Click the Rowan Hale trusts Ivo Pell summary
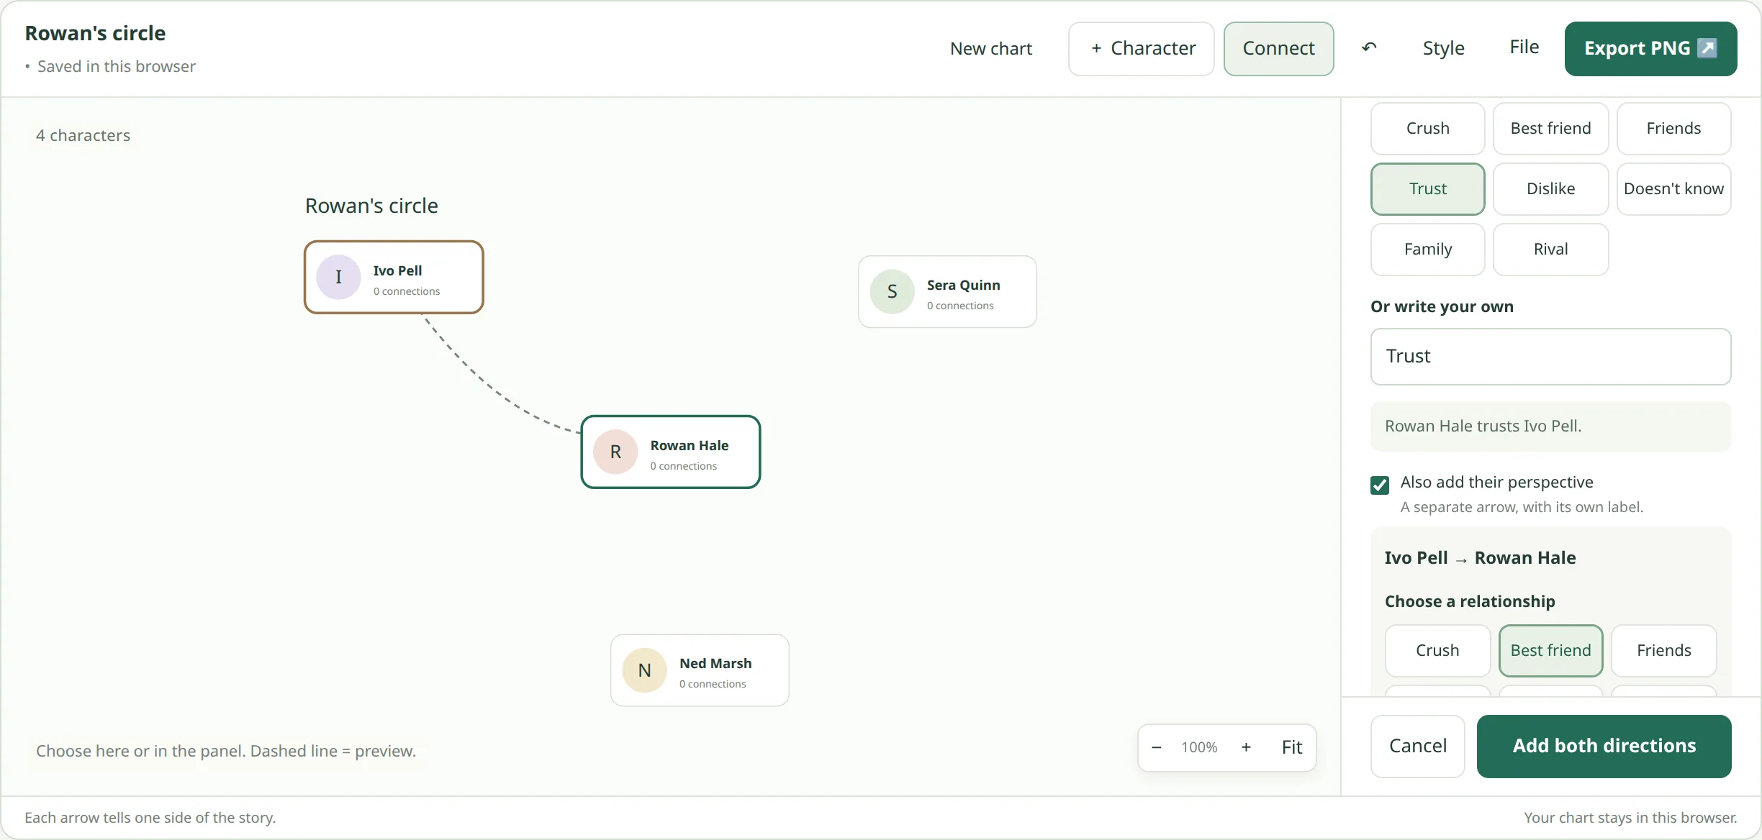The height and width of the screenshot is (840, 1762). click(x=1550, y=426)
